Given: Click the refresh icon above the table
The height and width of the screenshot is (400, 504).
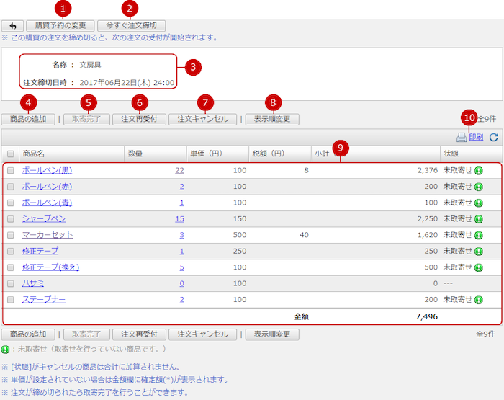Looking at the screenshot, I should pyautogui.click(x=493, y=137).
